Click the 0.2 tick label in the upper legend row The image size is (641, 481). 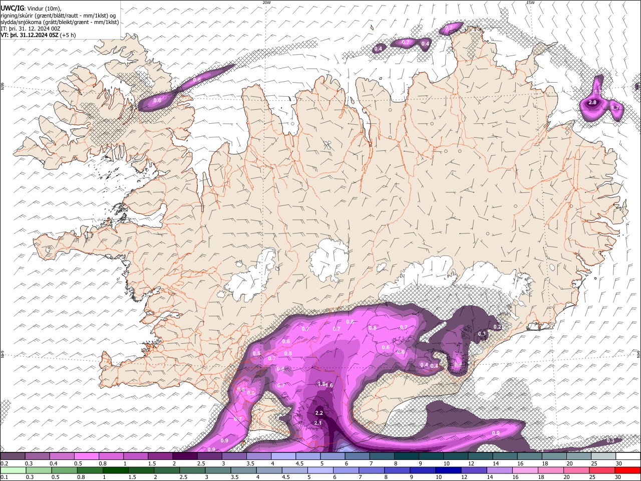4,463
